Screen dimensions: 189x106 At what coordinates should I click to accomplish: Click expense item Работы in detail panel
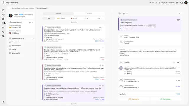coord(126,43)
